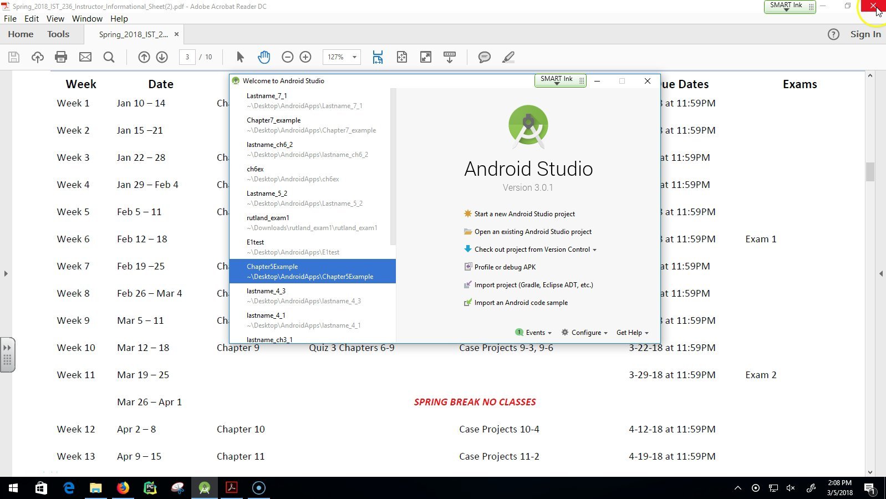
Task: Open the zoom percentage dropdown
Action: (354, 57)
